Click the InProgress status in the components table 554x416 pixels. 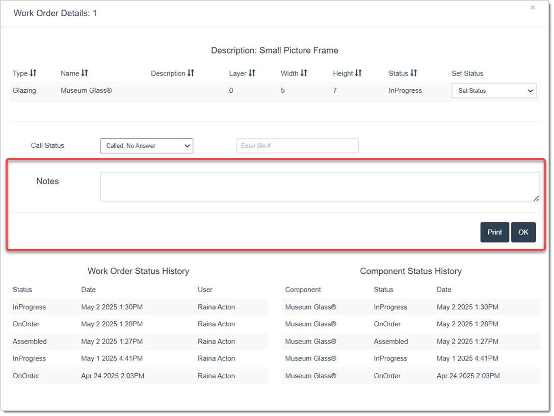coord(405,90)
